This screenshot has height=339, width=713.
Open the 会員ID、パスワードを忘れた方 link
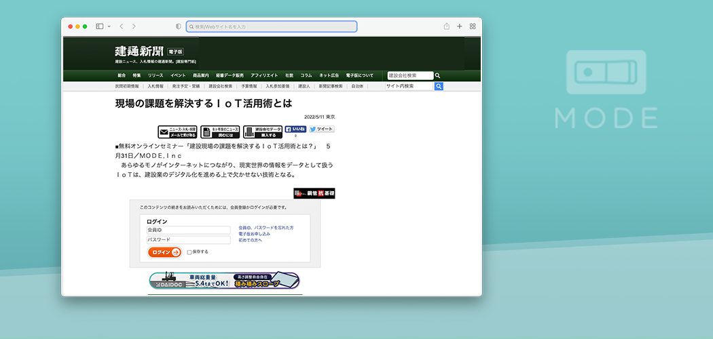click(266, 228)
